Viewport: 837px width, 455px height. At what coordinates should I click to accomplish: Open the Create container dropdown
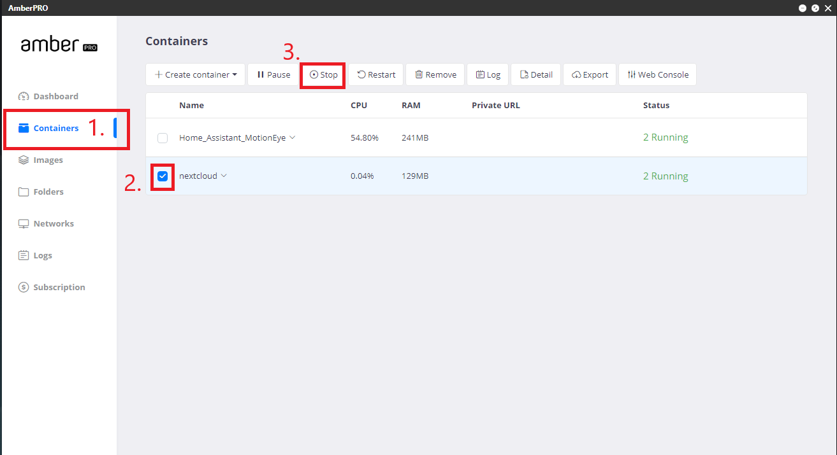coord(195,74)
